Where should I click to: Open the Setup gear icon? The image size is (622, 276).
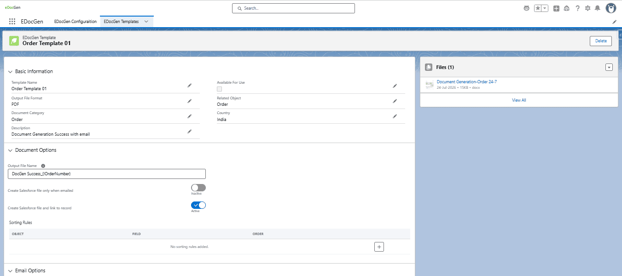pos(587,8)
